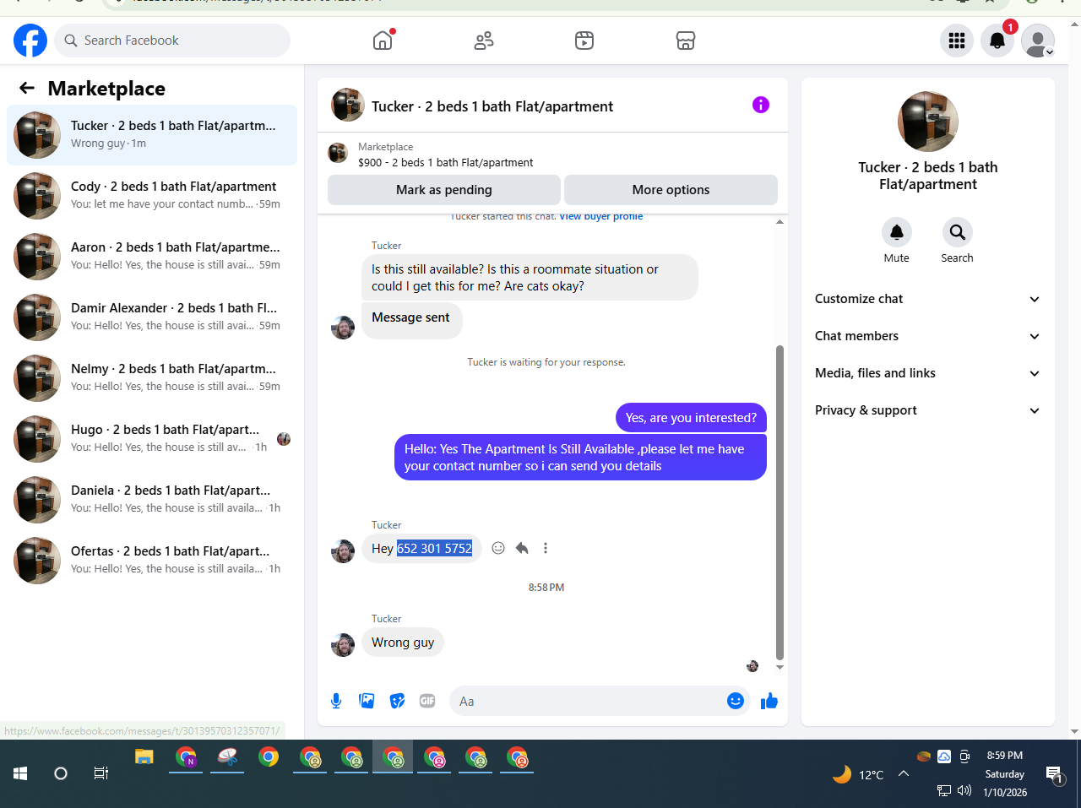
Task: Open the Damir Alexander conversation
Action: (x=152, y=317)
